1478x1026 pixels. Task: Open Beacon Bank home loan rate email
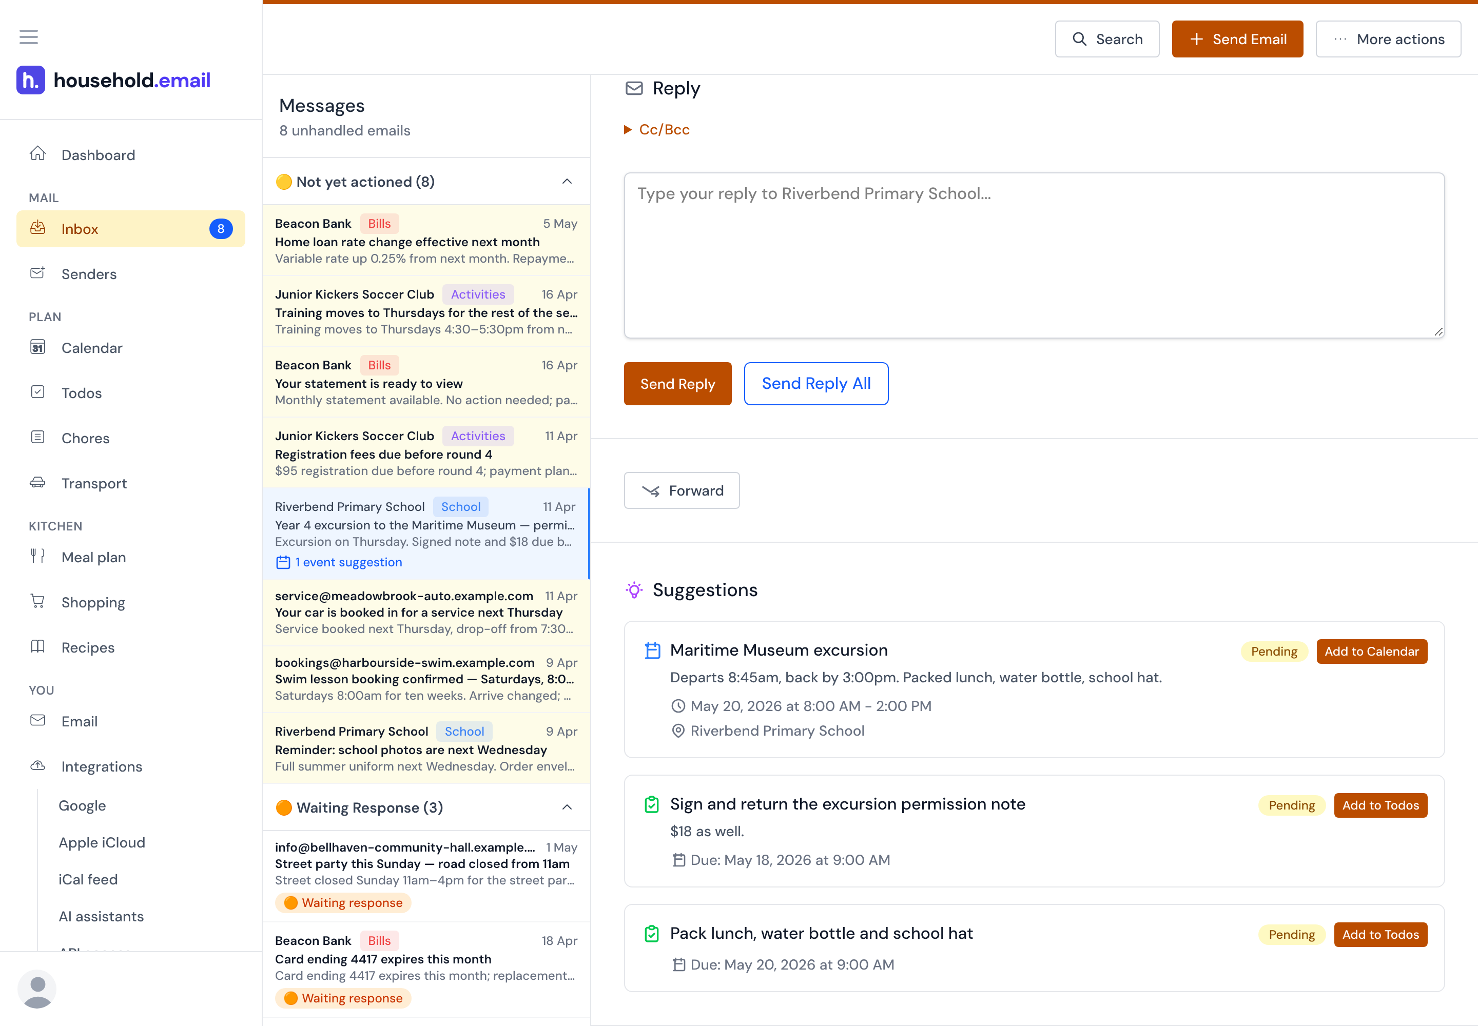point(426,241)
